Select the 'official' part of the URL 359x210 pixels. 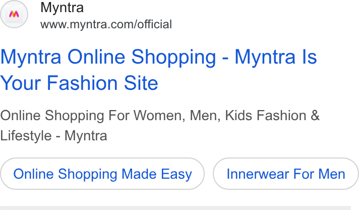pos(155,24)
